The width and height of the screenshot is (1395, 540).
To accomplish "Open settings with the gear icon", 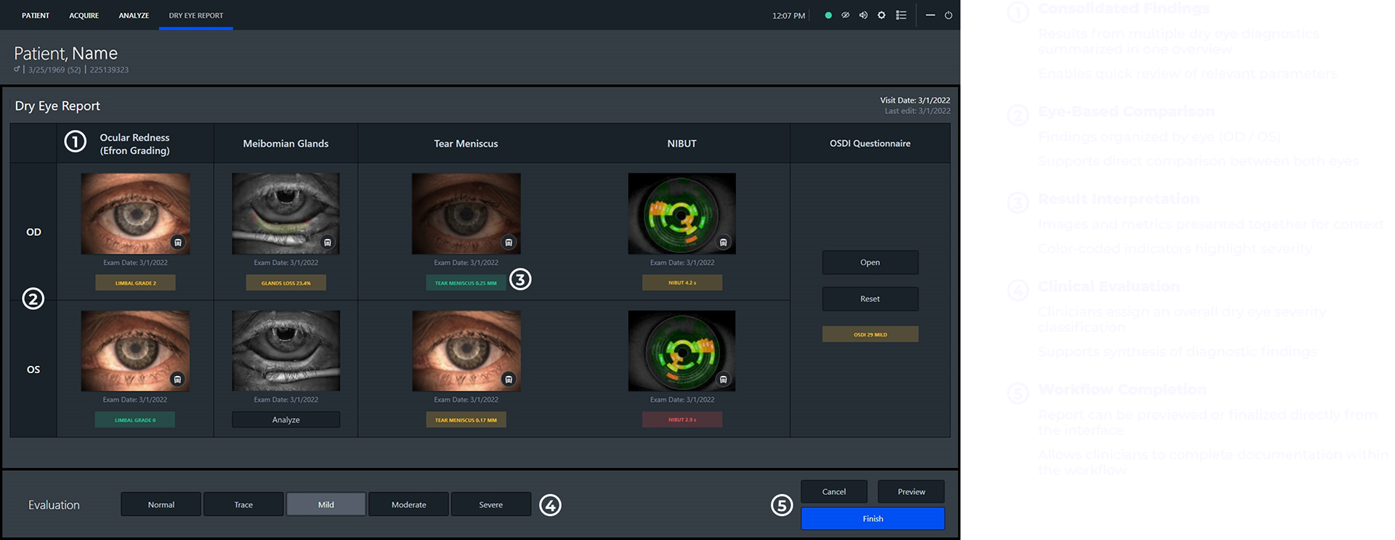I will coord(881,15).
